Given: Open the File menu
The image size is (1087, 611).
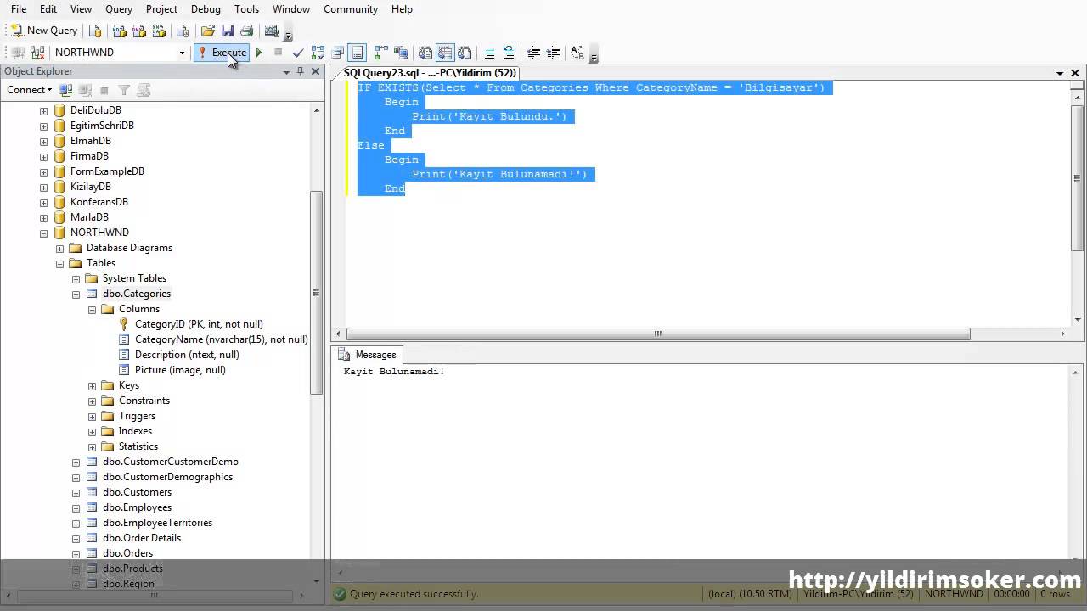Looking at the screenshot, I should 19,8.
